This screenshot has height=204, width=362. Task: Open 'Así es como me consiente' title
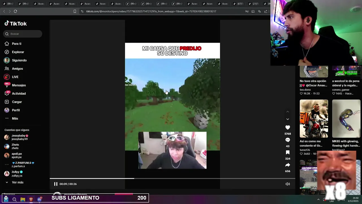pyautogui.click(x=311, y=143)
